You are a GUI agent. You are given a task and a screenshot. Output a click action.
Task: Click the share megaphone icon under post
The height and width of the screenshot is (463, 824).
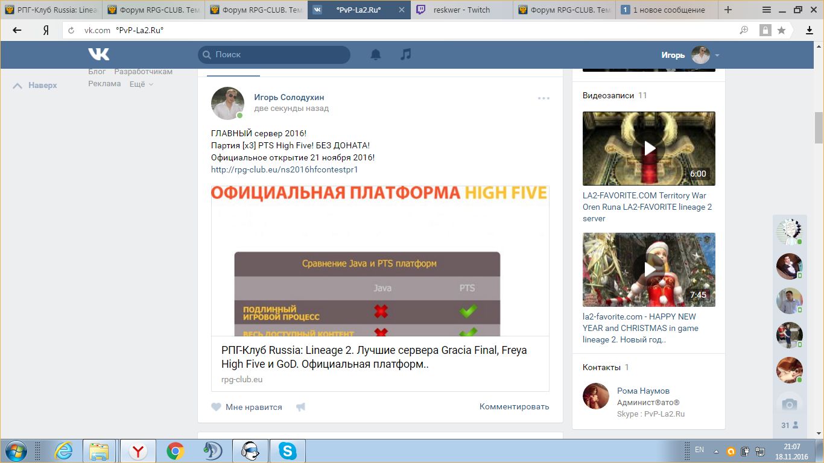[300, 407]
